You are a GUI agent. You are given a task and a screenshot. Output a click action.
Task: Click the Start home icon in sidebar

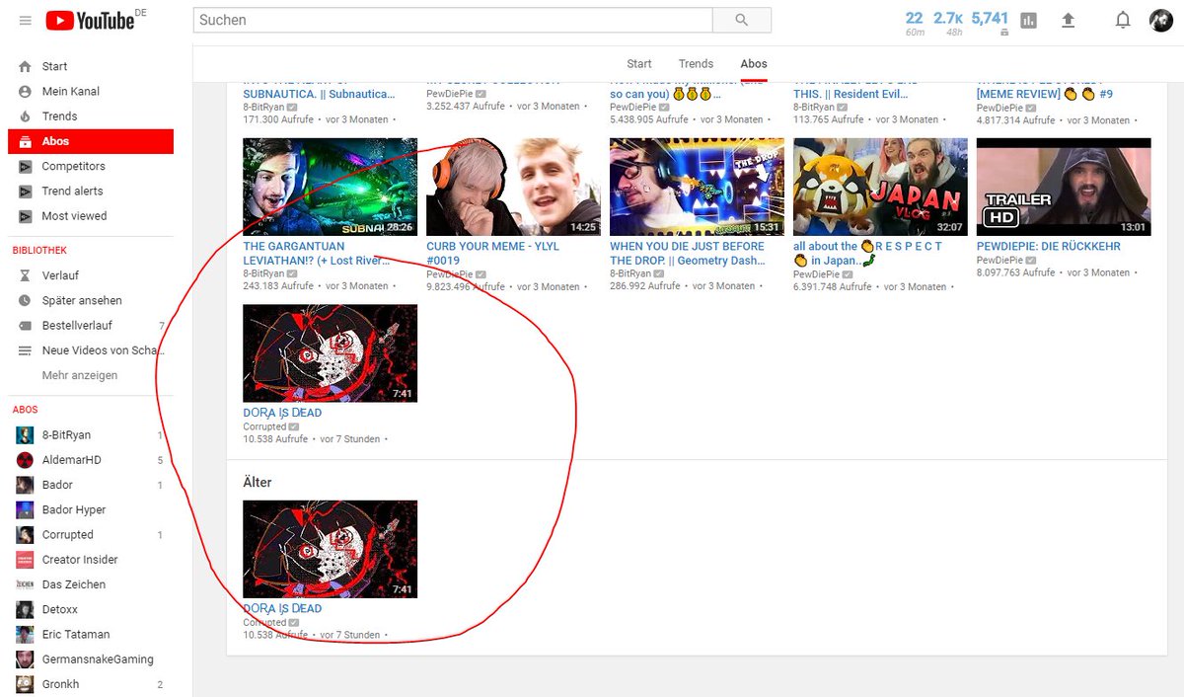[25, 66]
